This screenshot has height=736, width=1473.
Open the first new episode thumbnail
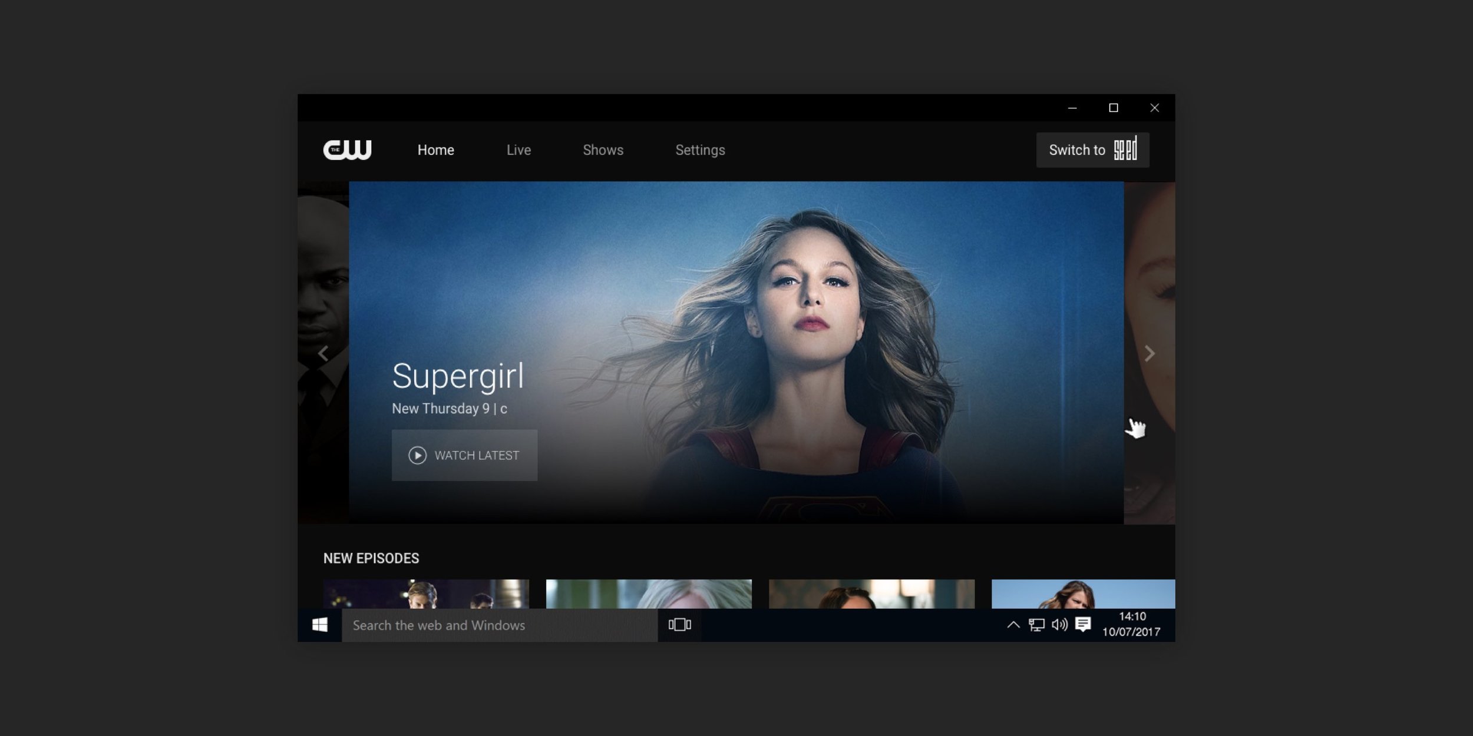click(426, 594)
